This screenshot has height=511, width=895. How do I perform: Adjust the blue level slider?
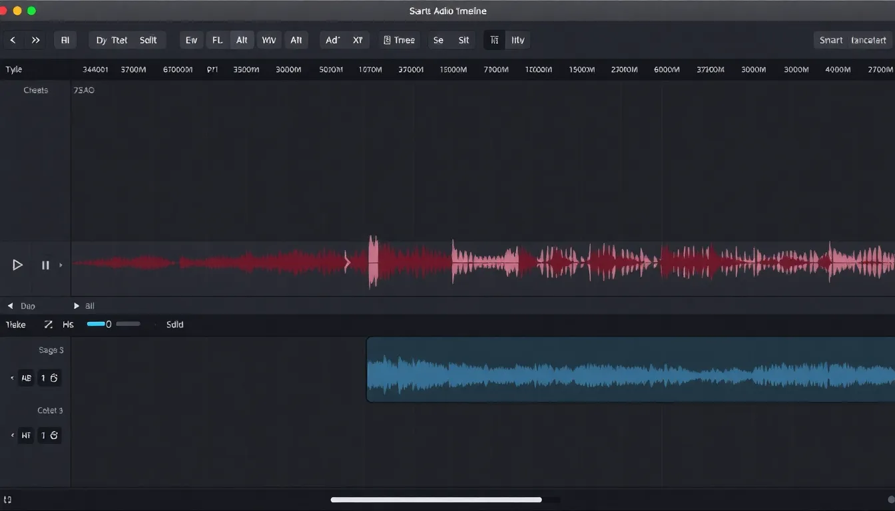point(99,324)
